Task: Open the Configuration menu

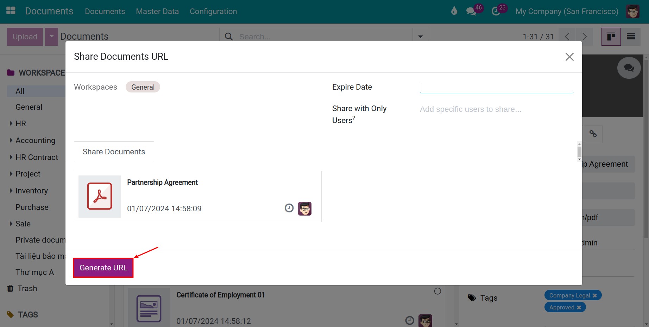Action: (213, 11)
